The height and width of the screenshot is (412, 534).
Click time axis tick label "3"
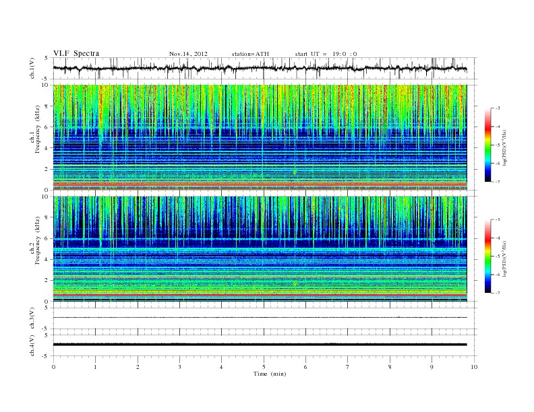tap(179, 367)
